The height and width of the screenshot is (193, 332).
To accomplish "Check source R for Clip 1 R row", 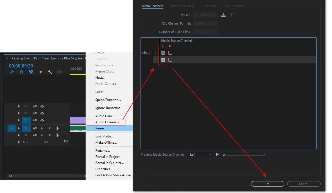I will click(x=170, y=60).
